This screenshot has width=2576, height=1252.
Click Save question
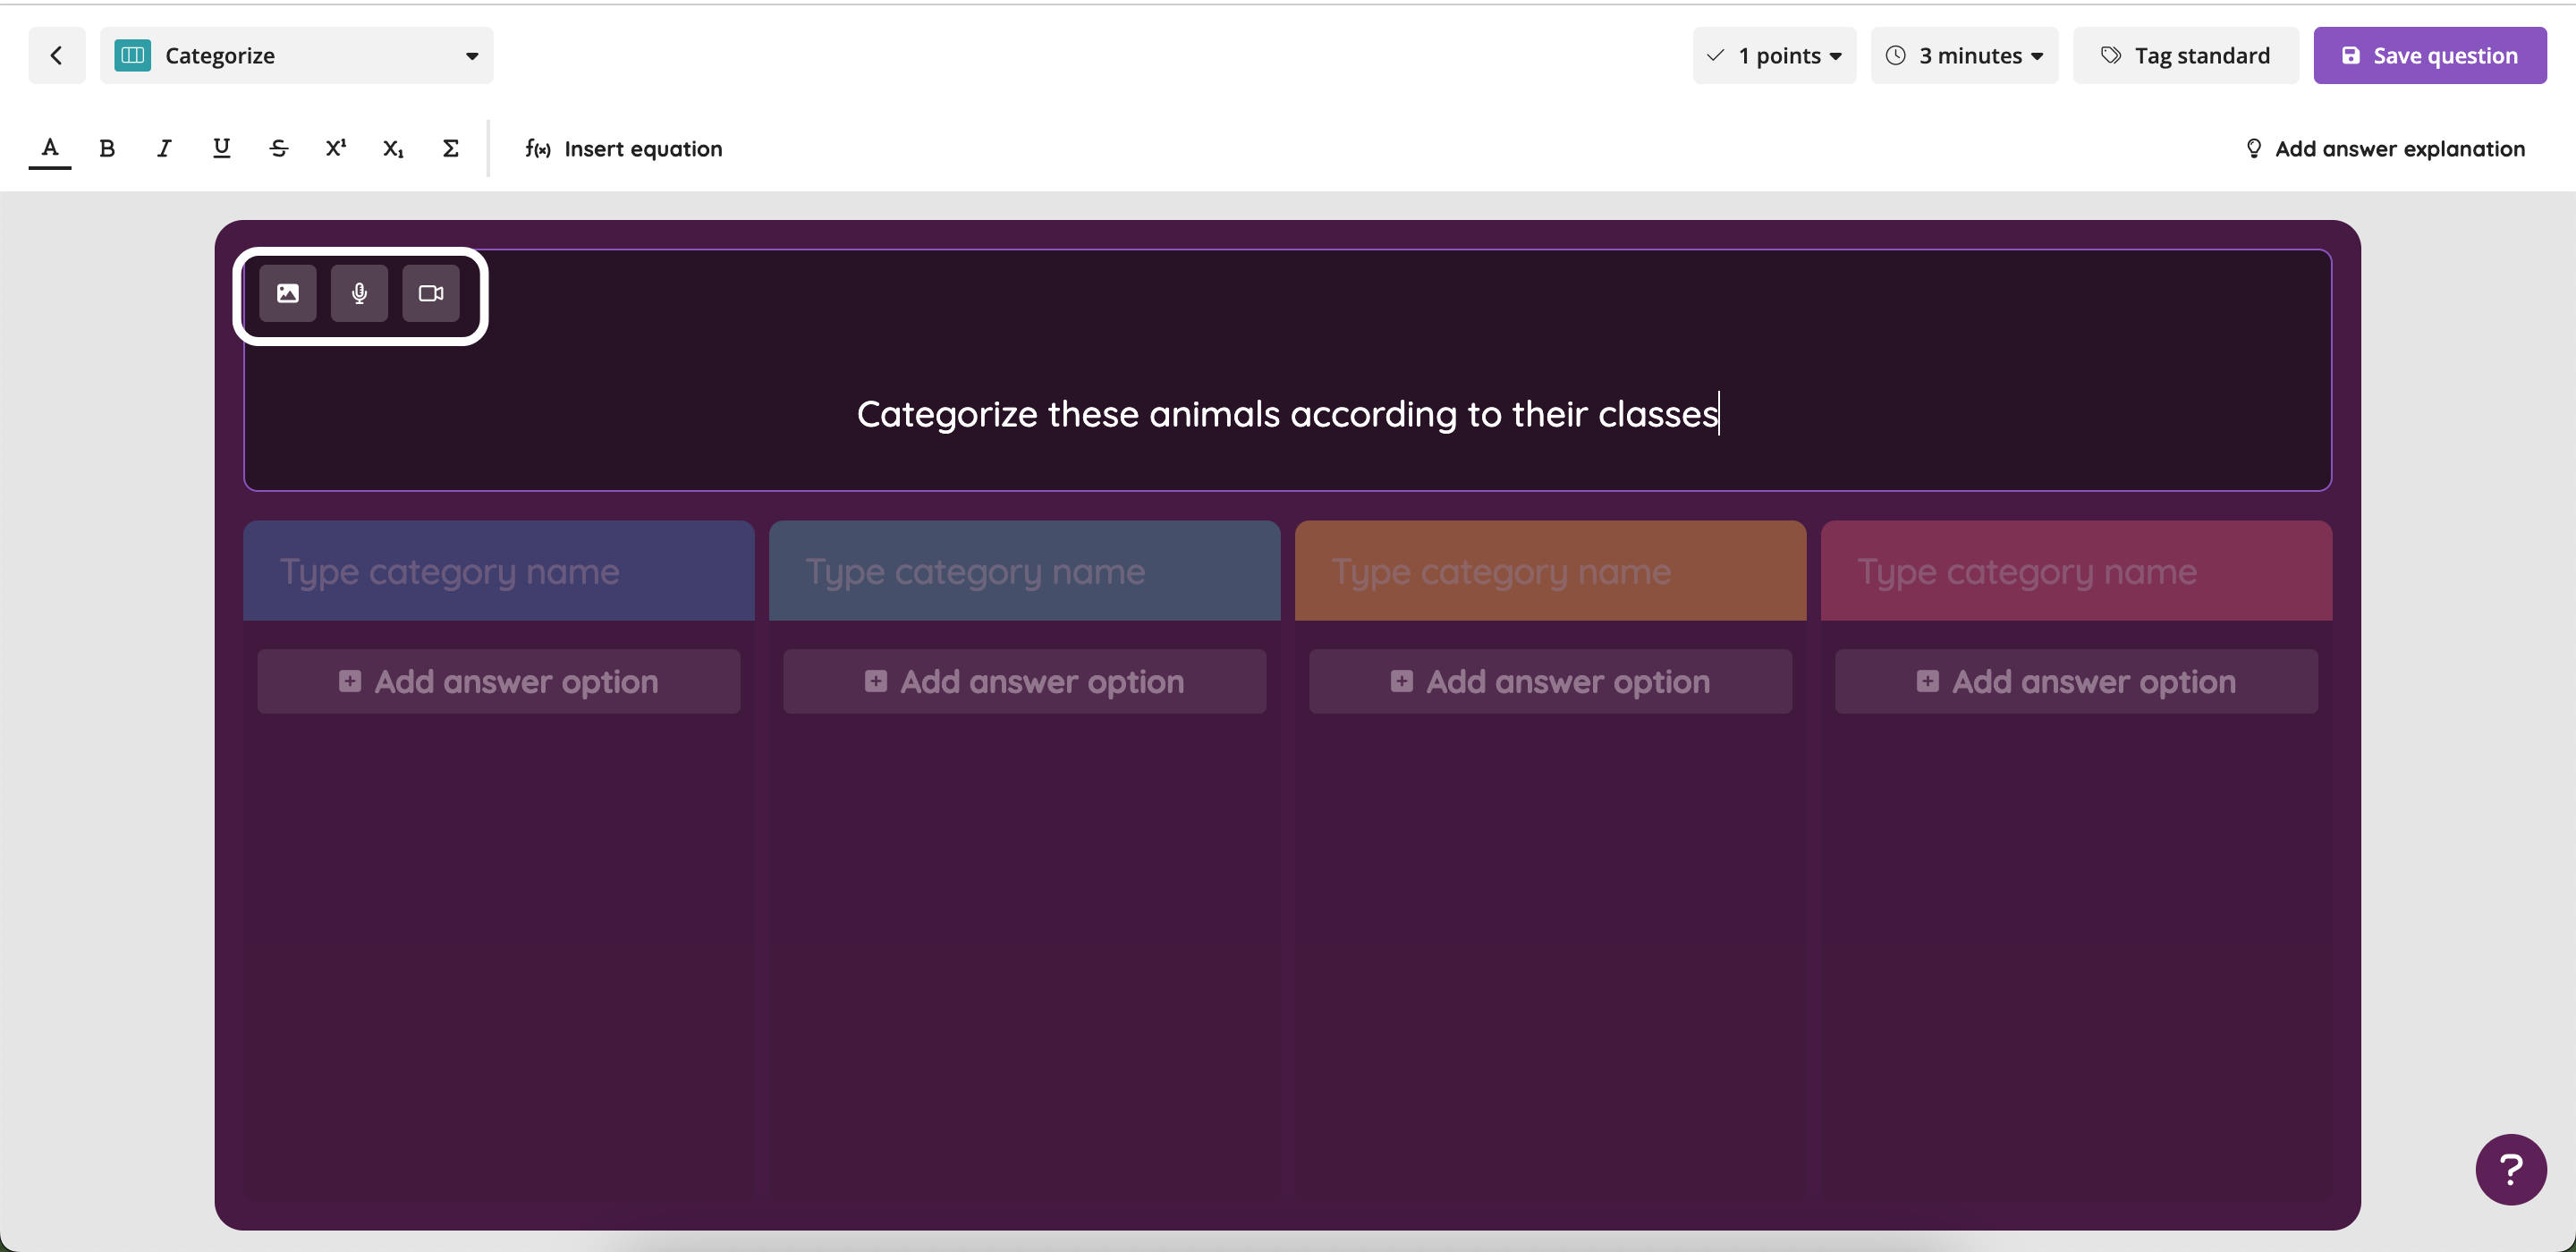tap(2429, 55)
